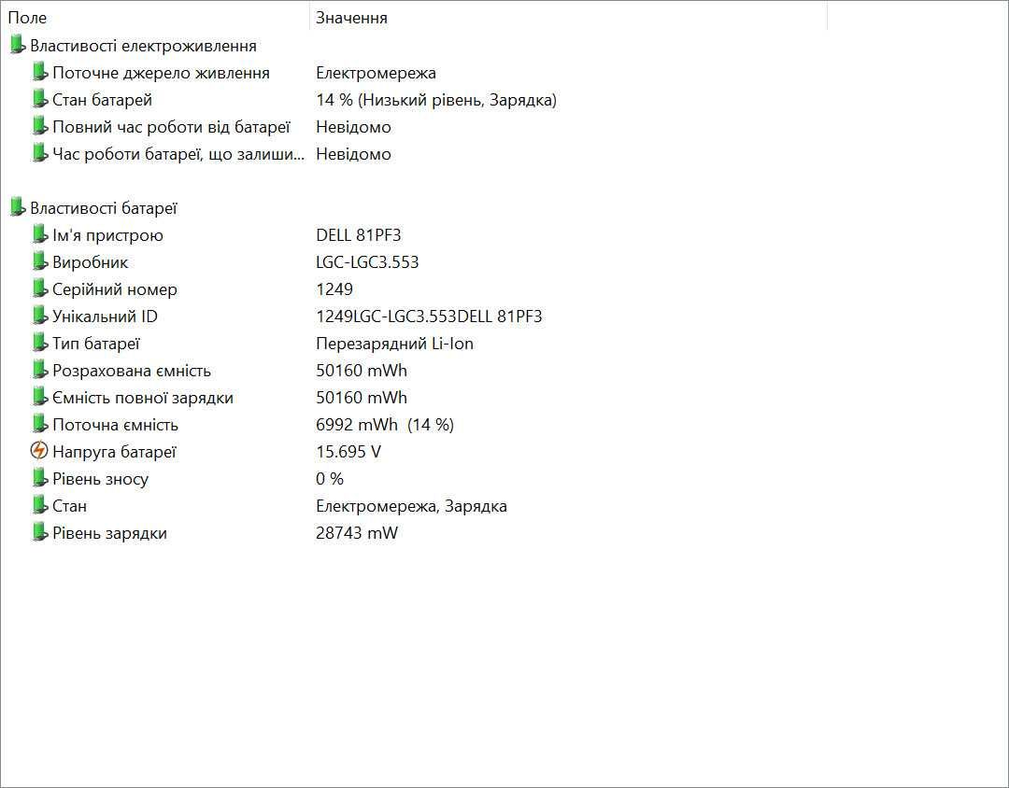The height and width of the screenshot is (788, 1009).
Task: Click icon next to 'Рівень зарядки'
Action: 40,532
